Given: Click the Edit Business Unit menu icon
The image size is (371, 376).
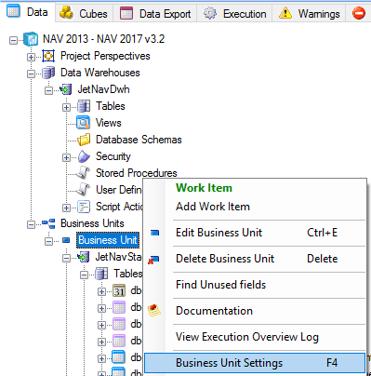Looking at the screenshot, I should click(154, 233).
